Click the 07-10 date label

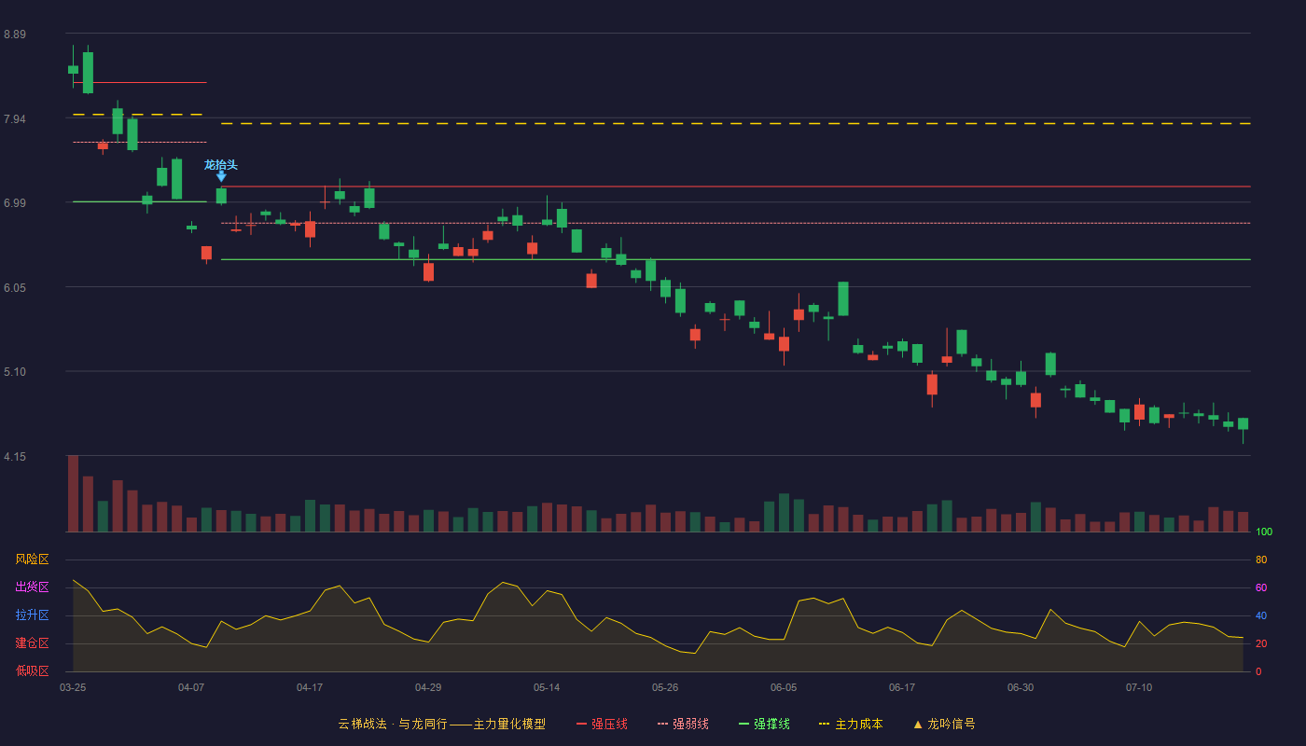1139,687
